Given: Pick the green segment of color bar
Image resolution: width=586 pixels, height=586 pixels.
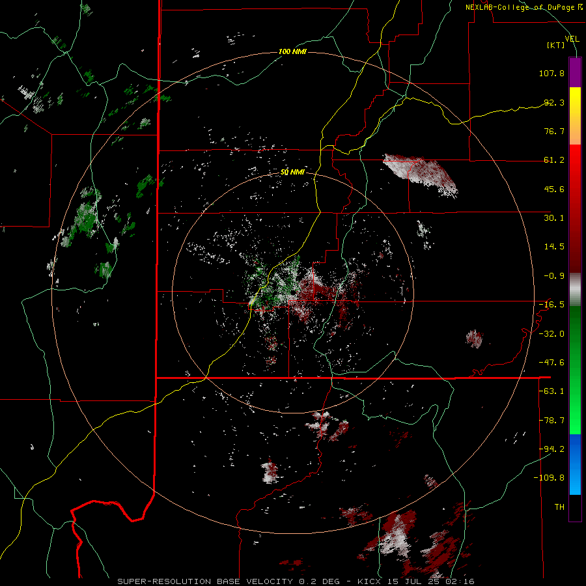Looking at the screenshot, I should coord(575,370).
